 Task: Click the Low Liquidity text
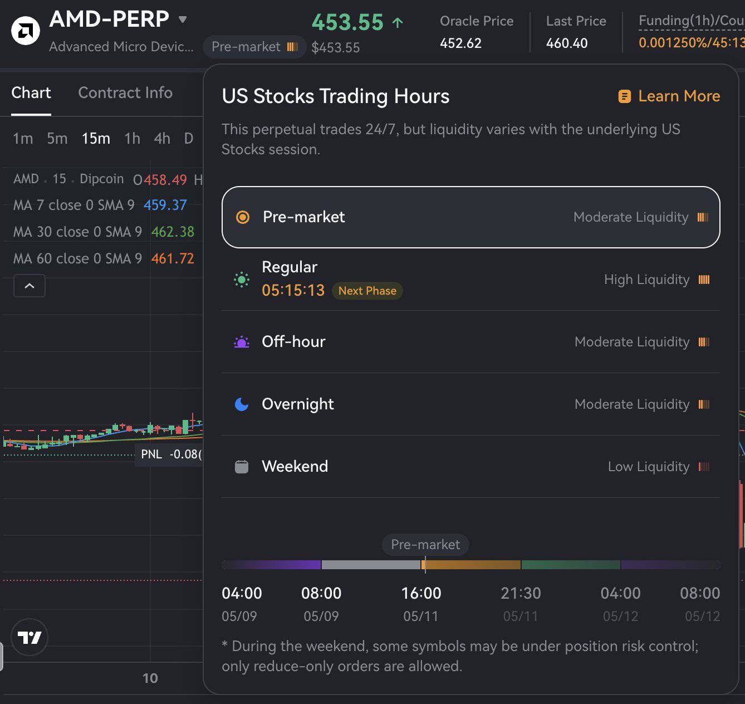point(649,467)
